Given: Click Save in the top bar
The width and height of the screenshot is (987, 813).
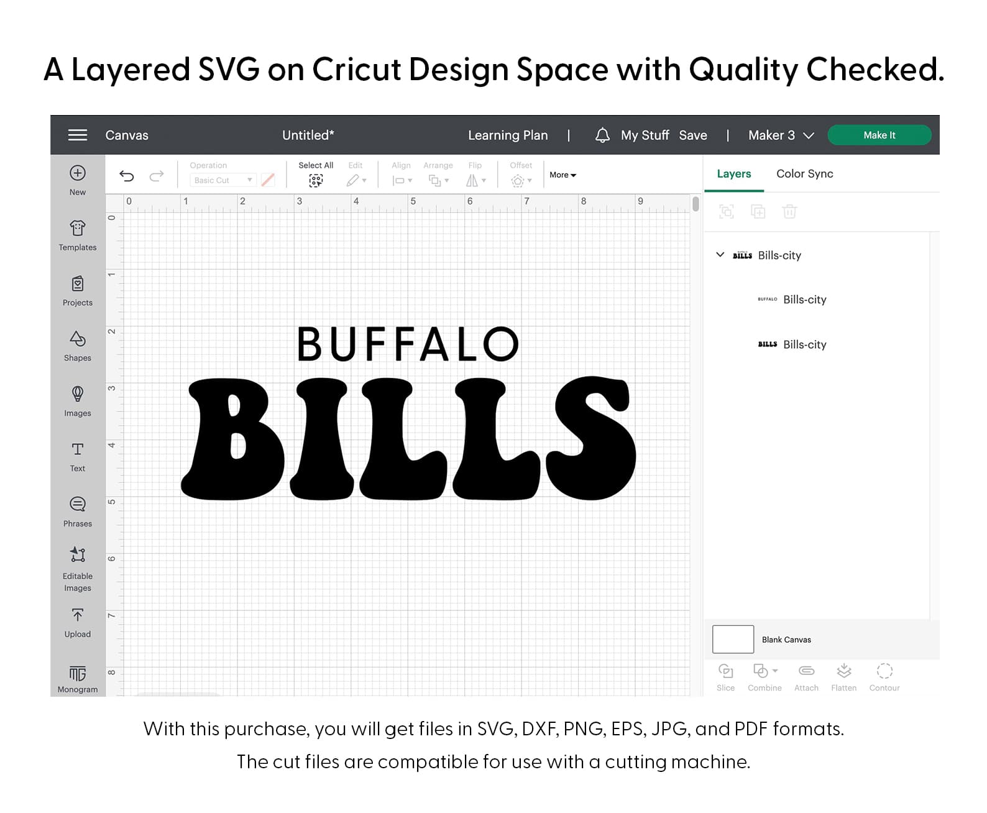Looking at the screenshot, I should tap(692, 135).
